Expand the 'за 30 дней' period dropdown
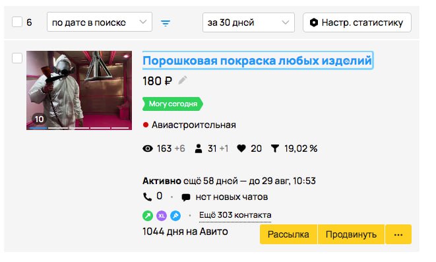436x262 pixels. click(249, 22)
